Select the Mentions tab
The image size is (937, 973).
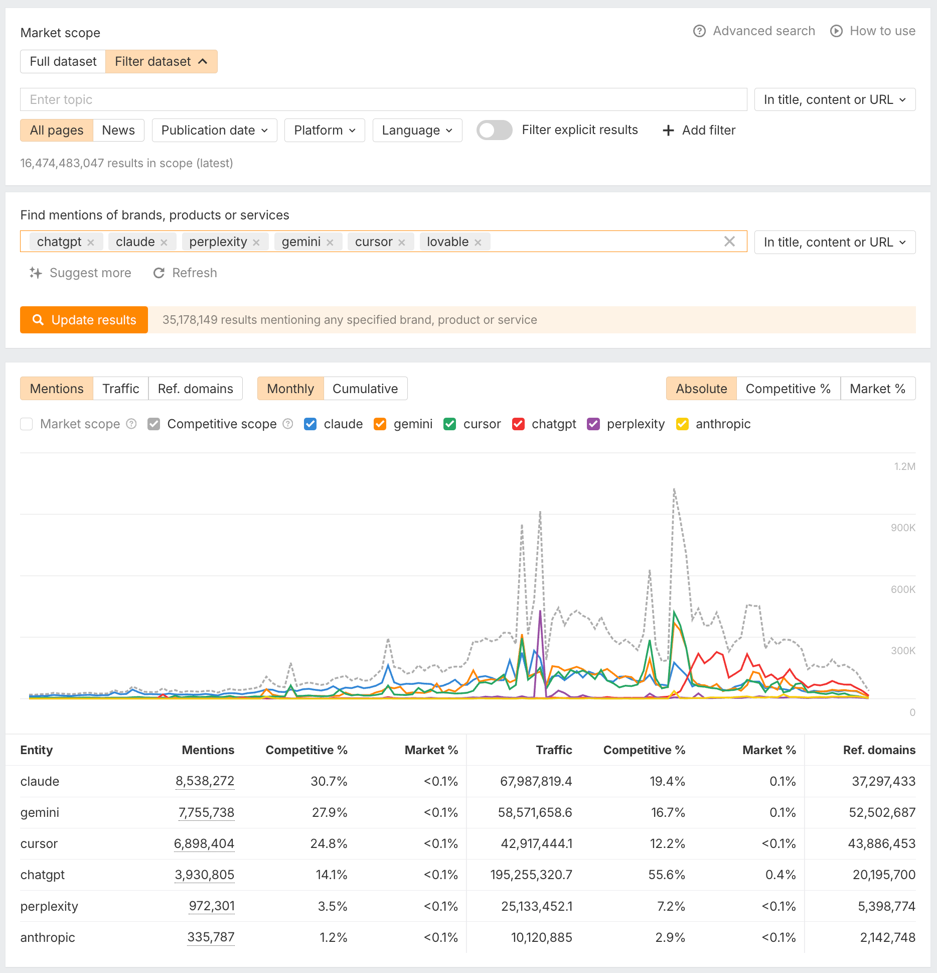coord(57,389)
